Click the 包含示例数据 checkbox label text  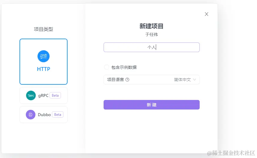point(124,67)
